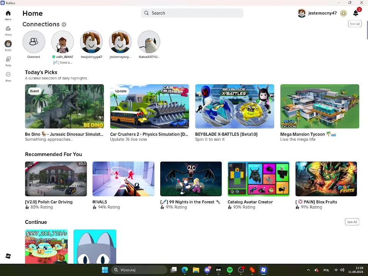Launch Microsoft Edge from taskbar
Viewport: 368px width, 276px height.
(x=185, y=270)
